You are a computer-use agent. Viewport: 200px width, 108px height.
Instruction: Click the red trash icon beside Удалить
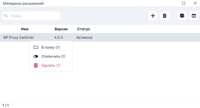36,65
